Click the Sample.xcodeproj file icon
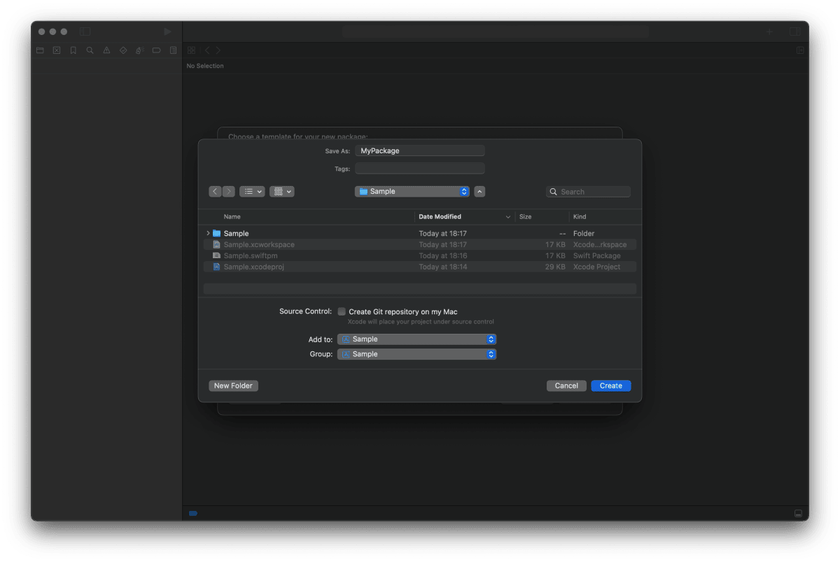The image size is (840, 562). 217,267
